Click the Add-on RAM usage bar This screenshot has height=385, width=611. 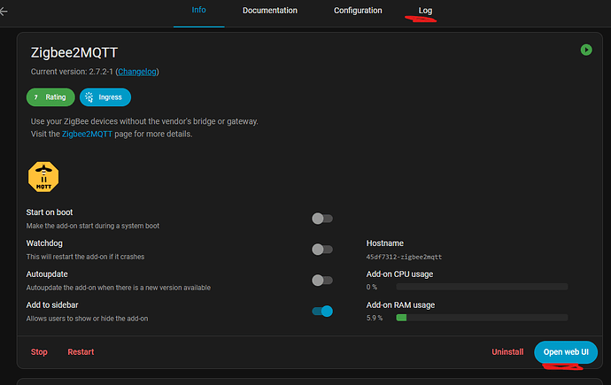482,318
